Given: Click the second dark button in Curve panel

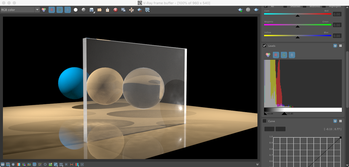Looking at the screenshot, I should coord(281,129).
